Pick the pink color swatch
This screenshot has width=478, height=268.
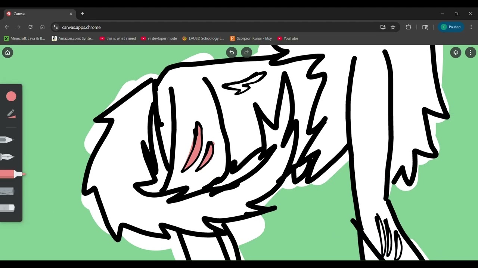pos(11,96)
